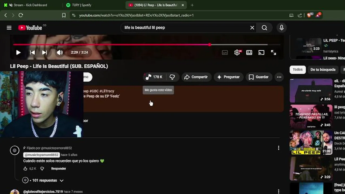Screen dimensions: 345x194
Task: Reply to pinned comment via Responder
Action: (59, 169)
